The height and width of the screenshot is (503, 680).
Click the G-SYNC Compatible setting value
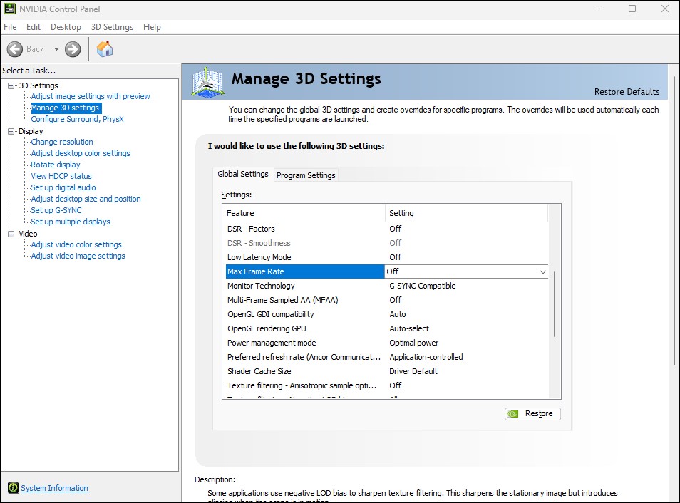tap(423, 286)
